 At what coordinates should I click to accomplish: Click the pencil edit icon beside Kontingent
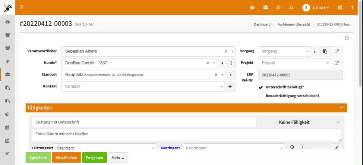pyautogui.click(x=336, y=148)
